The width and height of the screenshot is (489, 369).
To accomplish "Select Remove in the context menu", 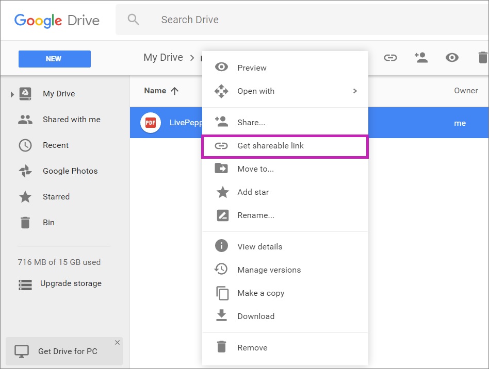I will [x=285, y=347].
